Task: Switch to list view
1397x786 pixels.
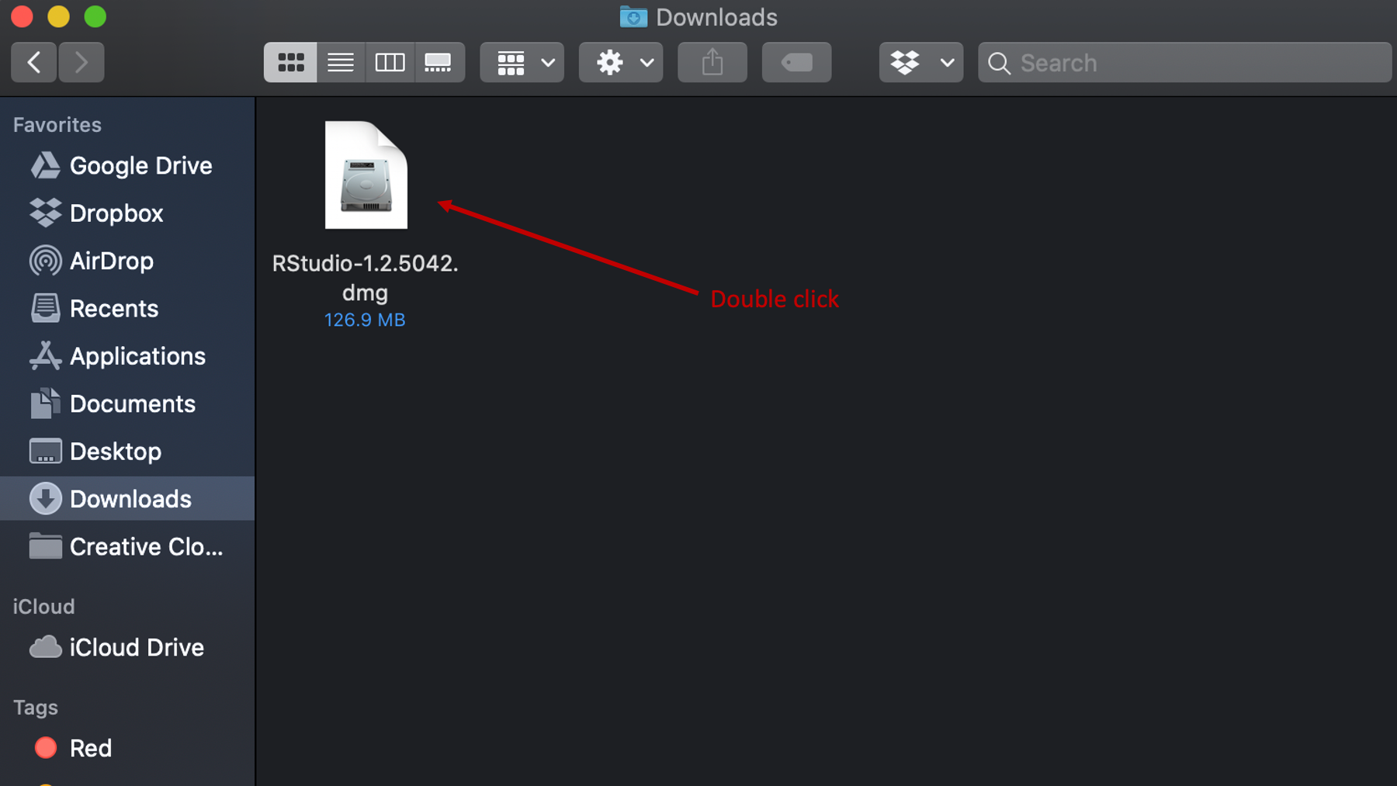Action: click(340, 62)
